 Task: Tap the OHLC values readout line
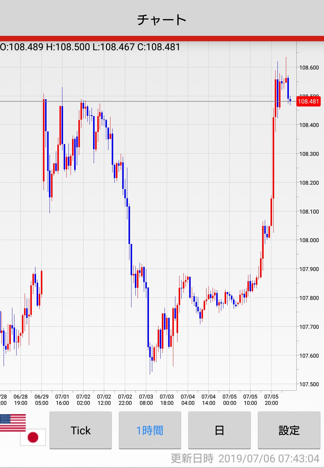click(x=90, y=47)
